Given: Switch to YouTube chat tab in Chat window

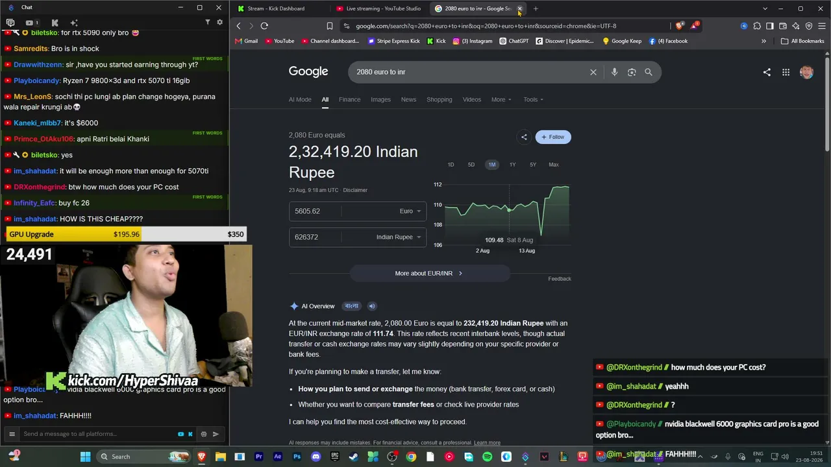Looking at the screenshot, I should click(x=32, y=23).
